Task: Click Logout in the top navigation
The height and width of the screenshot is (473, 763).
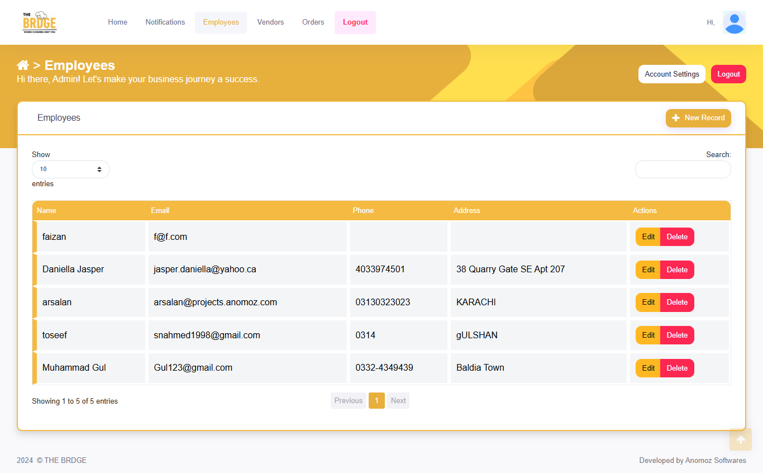Action: click(355, 22)
